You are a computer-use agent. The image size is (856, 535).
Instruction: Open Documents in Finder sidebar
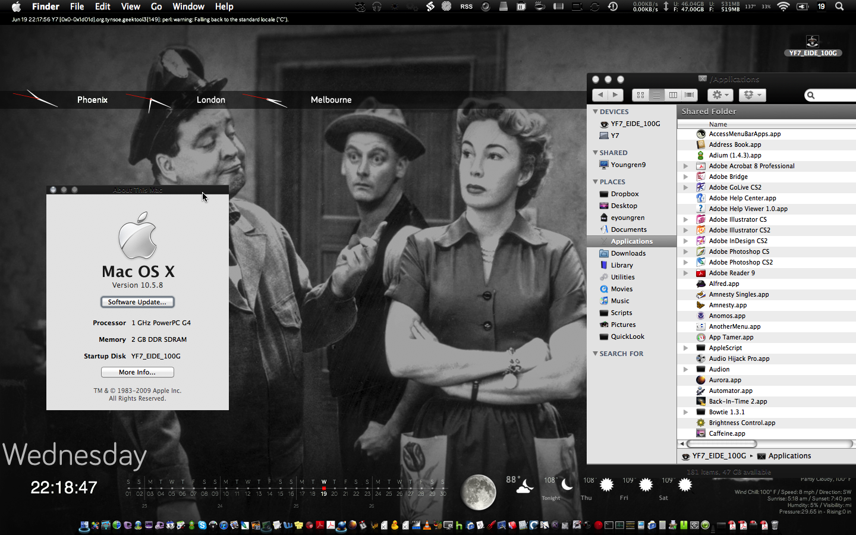(x=631, y=229)
